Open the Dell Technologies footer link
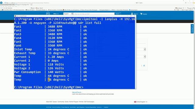 click(89, 102)
